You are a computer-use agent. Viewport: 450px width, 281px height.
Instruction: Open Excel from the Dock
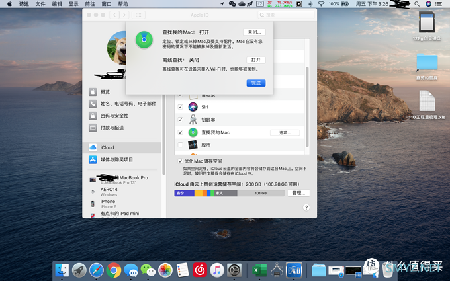(x=259, y=270)
